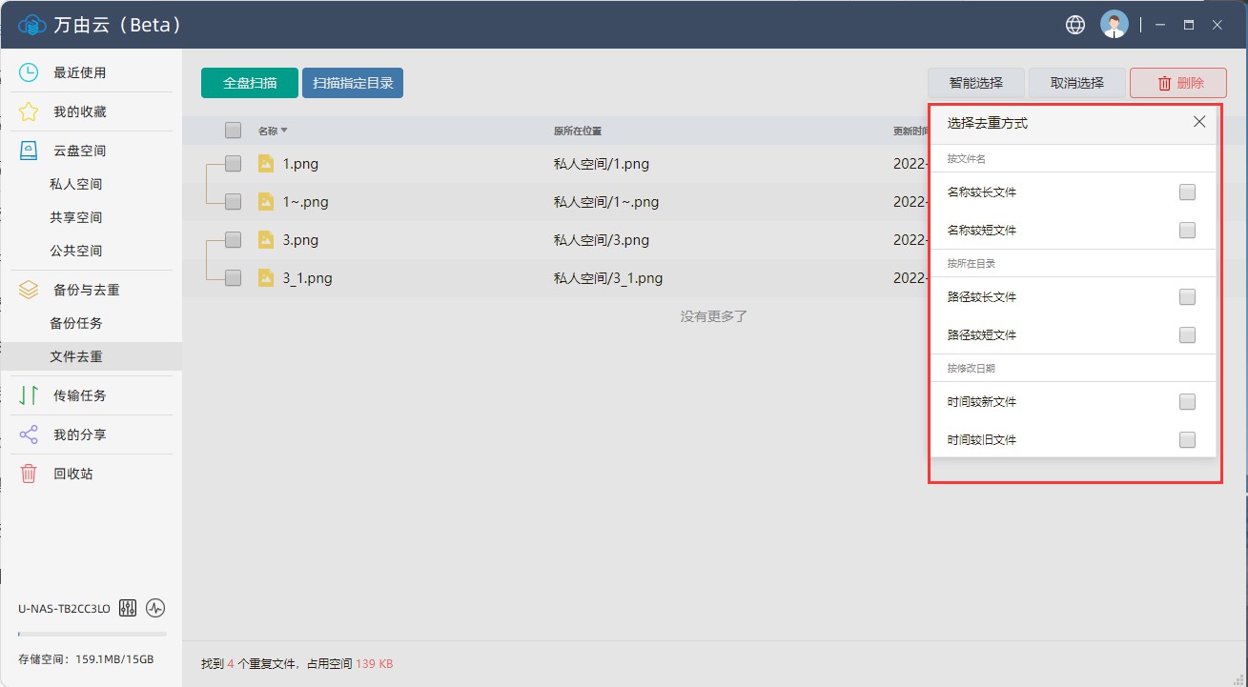Click the 全盘扫描 button

(250, 83)
